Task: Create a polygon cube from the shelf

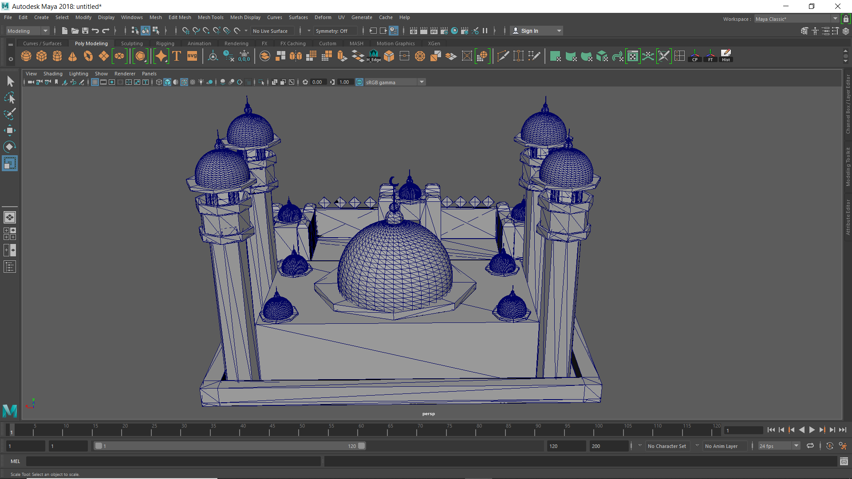Action: click(x=41, y=56)
